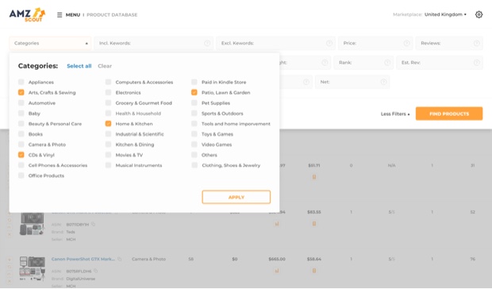This screenshot has height=289, width=492.
Task: Uncheck Patio, Lawn & Garden category
Action: (x=194, y=92)
